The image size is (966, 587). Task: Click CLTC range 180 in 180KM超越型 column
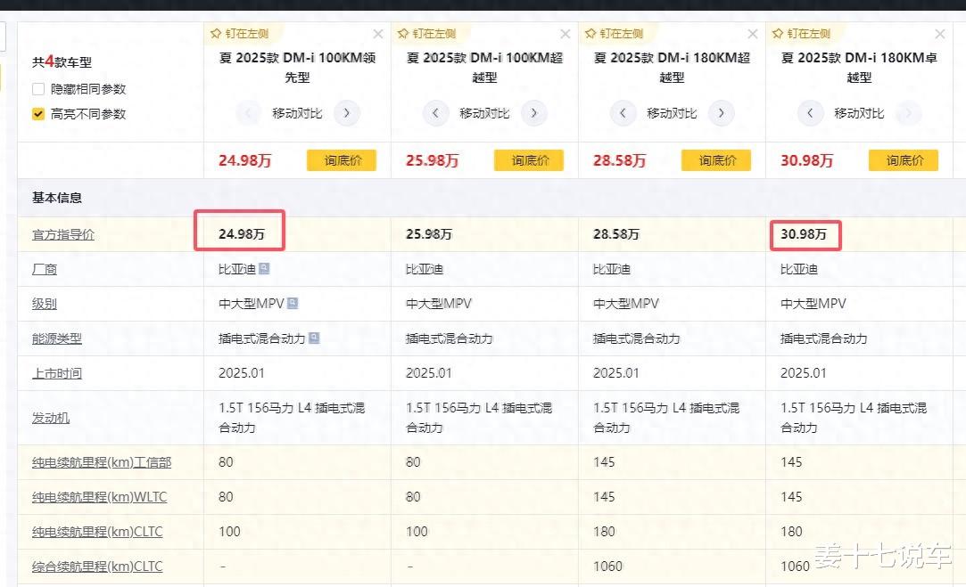click(x=604, y=531)
